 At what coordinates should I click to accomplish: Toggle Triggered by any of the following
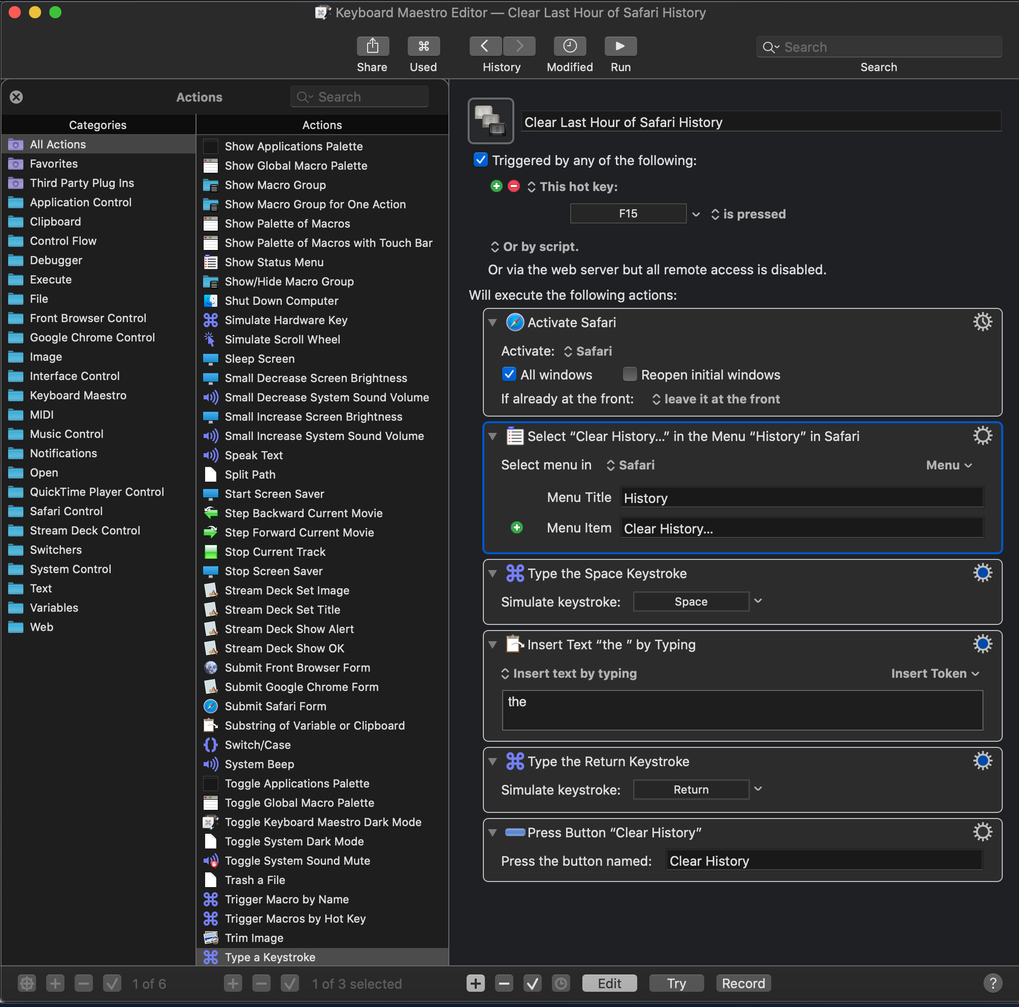click(x=480, y=160)
